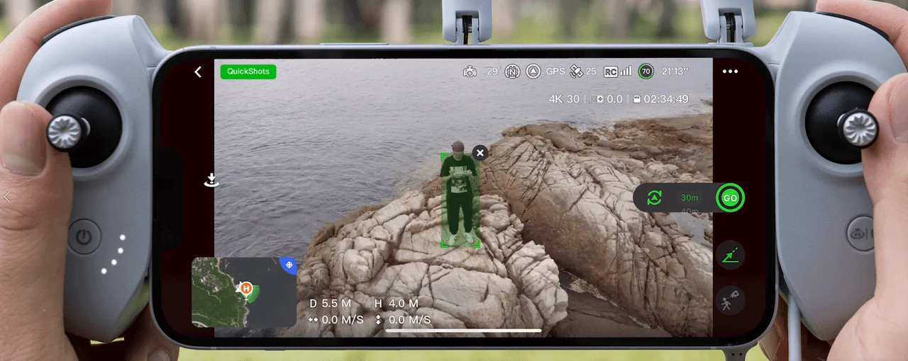Viewport: 908px width, 361px height.
Task: Open the battery level 70 indicator
Action: click(x=646, y=71)
